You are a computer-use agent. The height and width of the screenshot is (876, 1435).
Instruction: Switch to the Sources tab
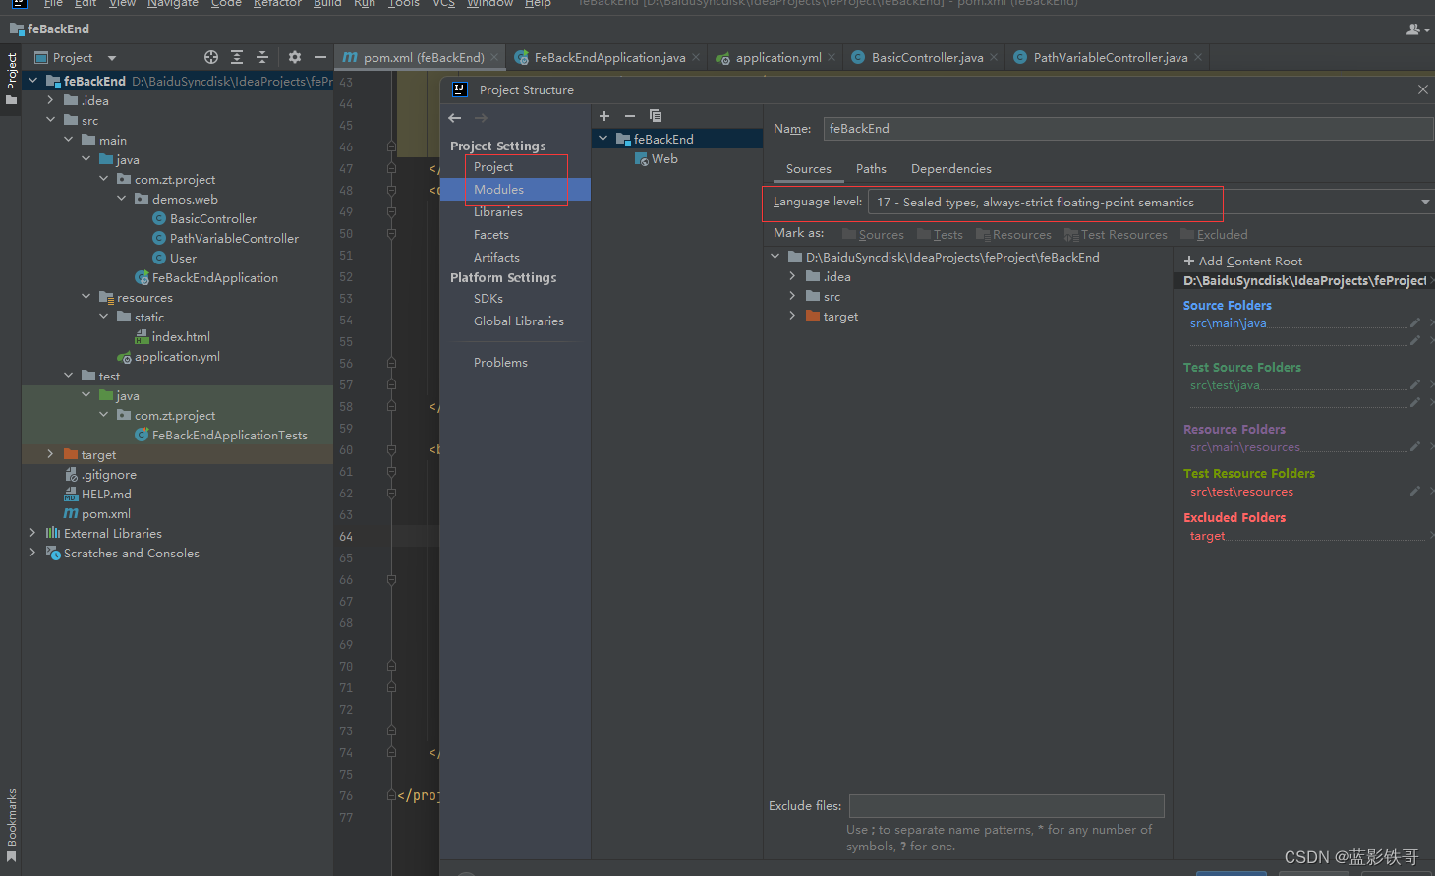pos(809,169)
